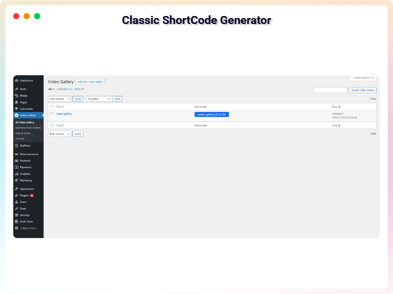Screen dimensions: 393x294
Task: Expand the Screen Options panel
Action: 363,78
